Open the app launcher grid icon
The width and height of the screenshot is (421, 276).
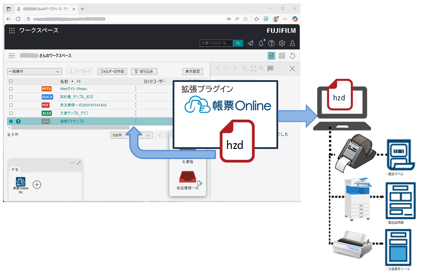pos(12,31)
